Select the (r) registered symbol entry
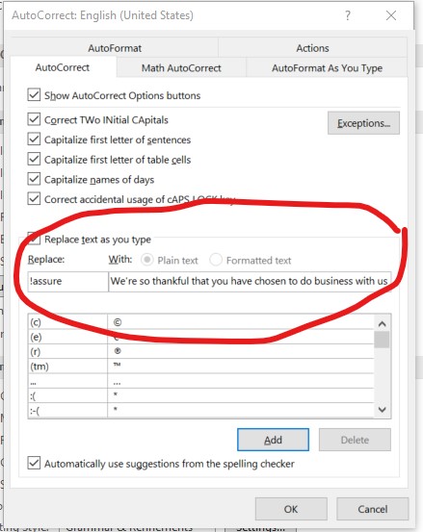Viewport: 423px width, 532px height. pyautogui.click(x=200, y=351)
